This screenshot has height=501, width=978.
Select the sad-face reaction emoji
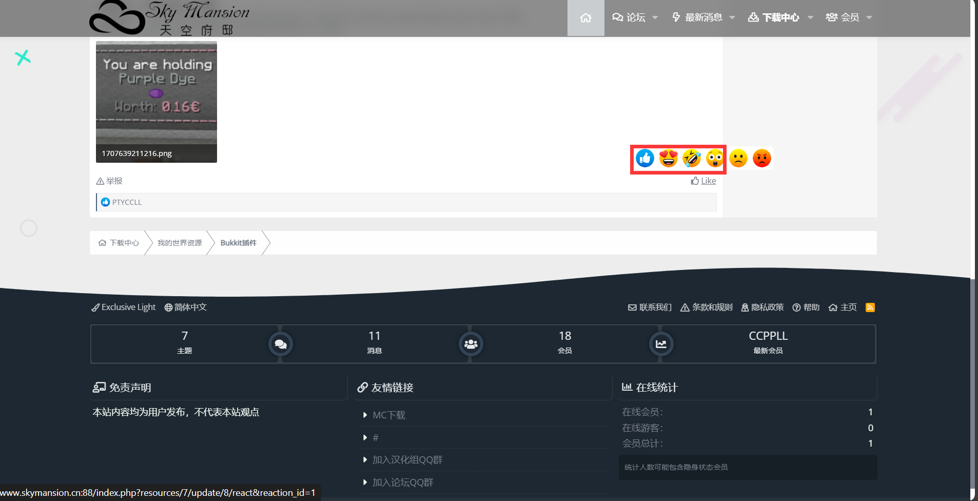737,159
